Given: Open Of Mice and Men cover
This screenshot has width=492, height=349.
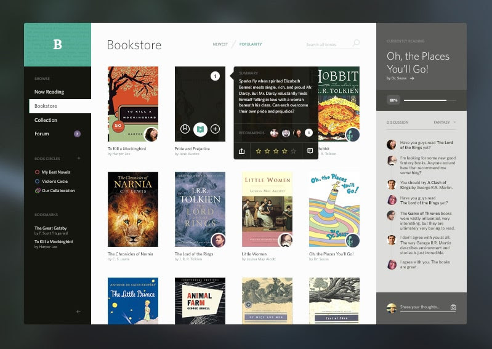Looking at the screenshot, I should [267, 301].
